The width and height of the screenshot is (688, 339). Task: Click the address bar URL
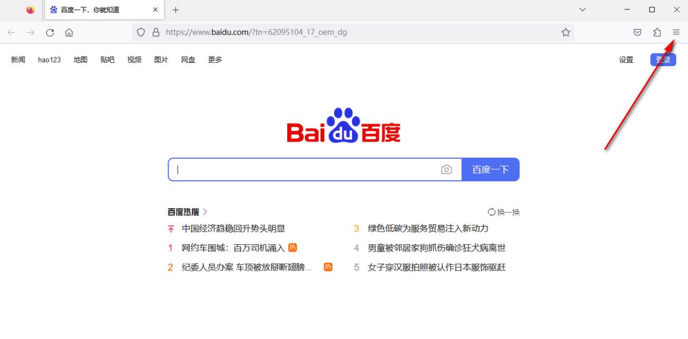[x=256, y=32]
